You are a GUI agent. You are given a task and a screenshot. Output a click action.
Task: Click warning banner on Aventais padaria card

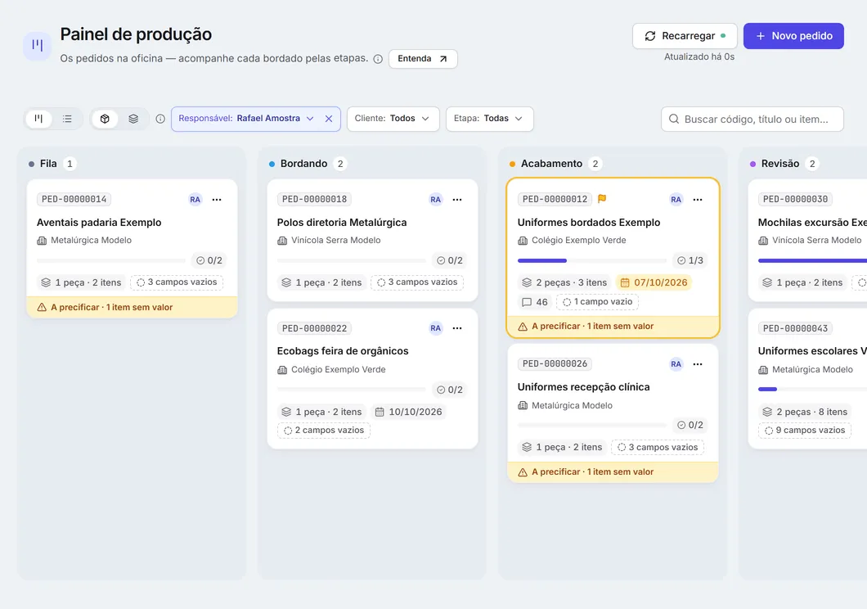pos(133,307)
